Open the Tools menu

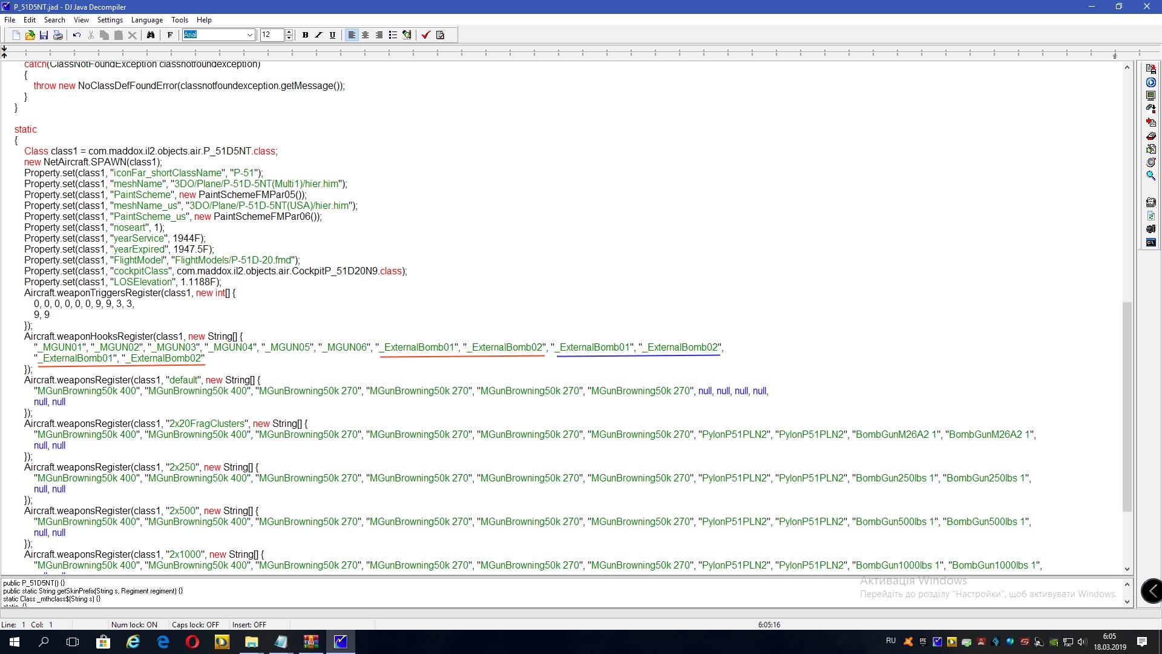[179, 20]
